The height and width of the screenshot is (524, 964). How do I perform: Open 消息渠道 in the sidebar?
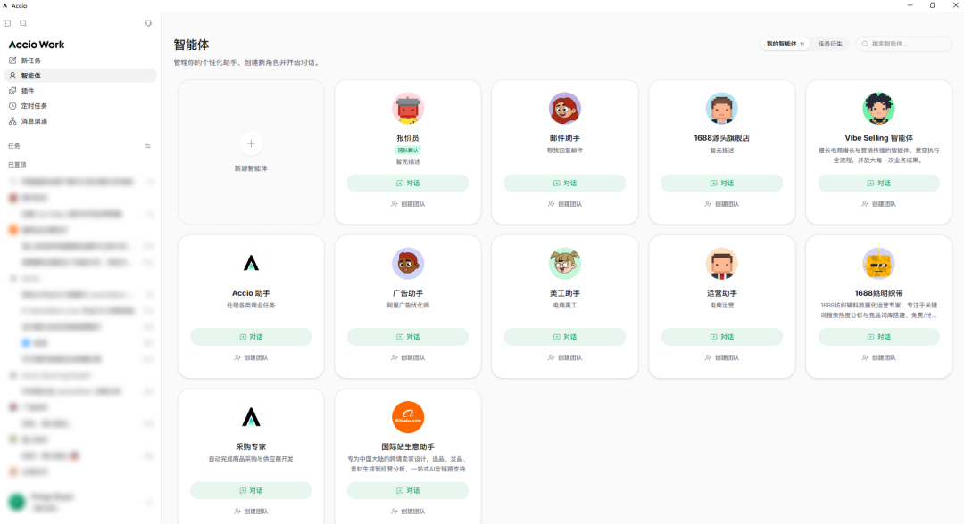click(x=80, y=121)
